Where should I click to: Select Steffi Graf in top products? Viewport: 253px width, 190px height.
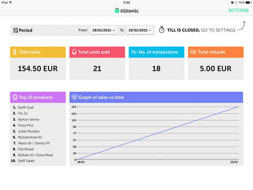(26, 107)
